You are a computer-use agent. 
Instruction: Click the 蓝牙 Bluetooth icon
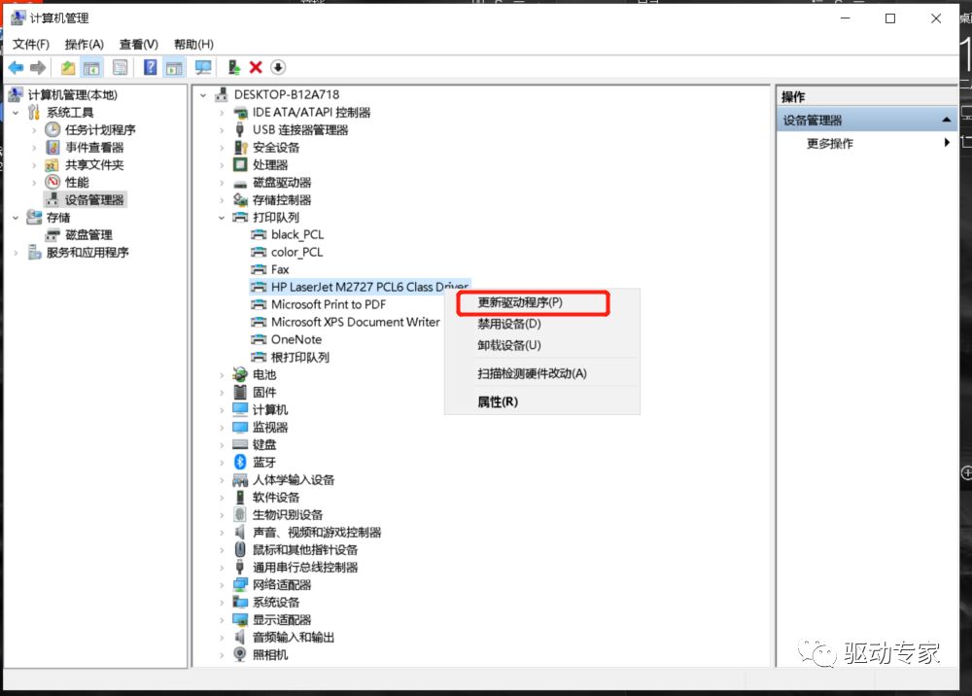(240, 463)
